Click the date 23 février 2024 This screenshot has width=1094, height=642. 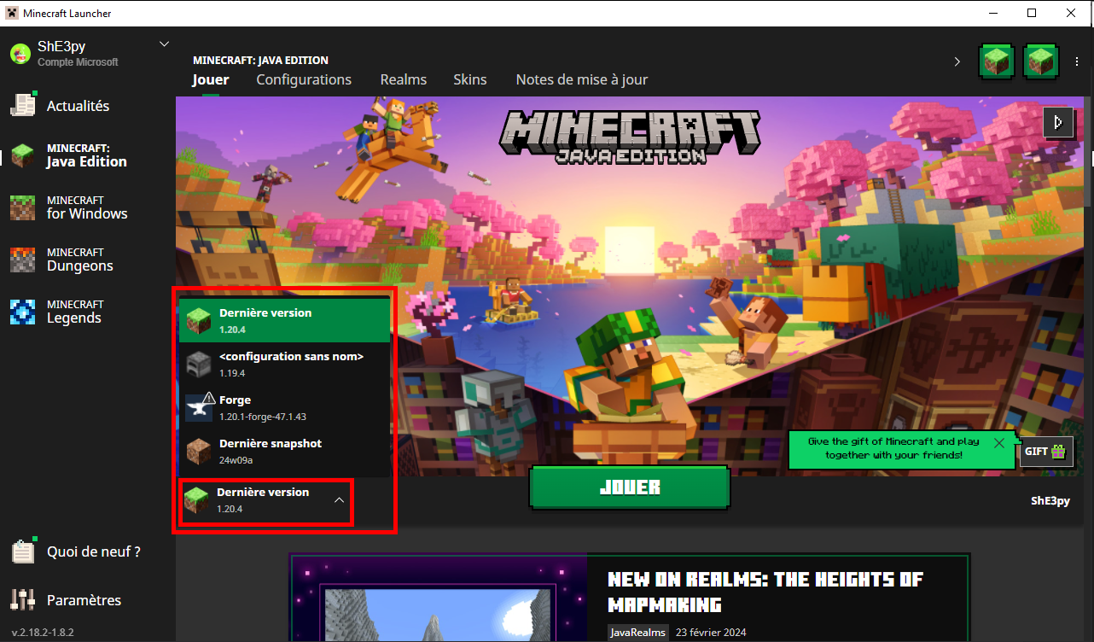[x=711, y=633]
